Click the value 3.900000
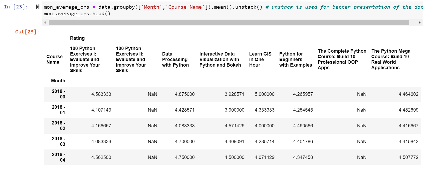Image resolution: width=431 pixels, height=170 pixels. coord(234,110)
